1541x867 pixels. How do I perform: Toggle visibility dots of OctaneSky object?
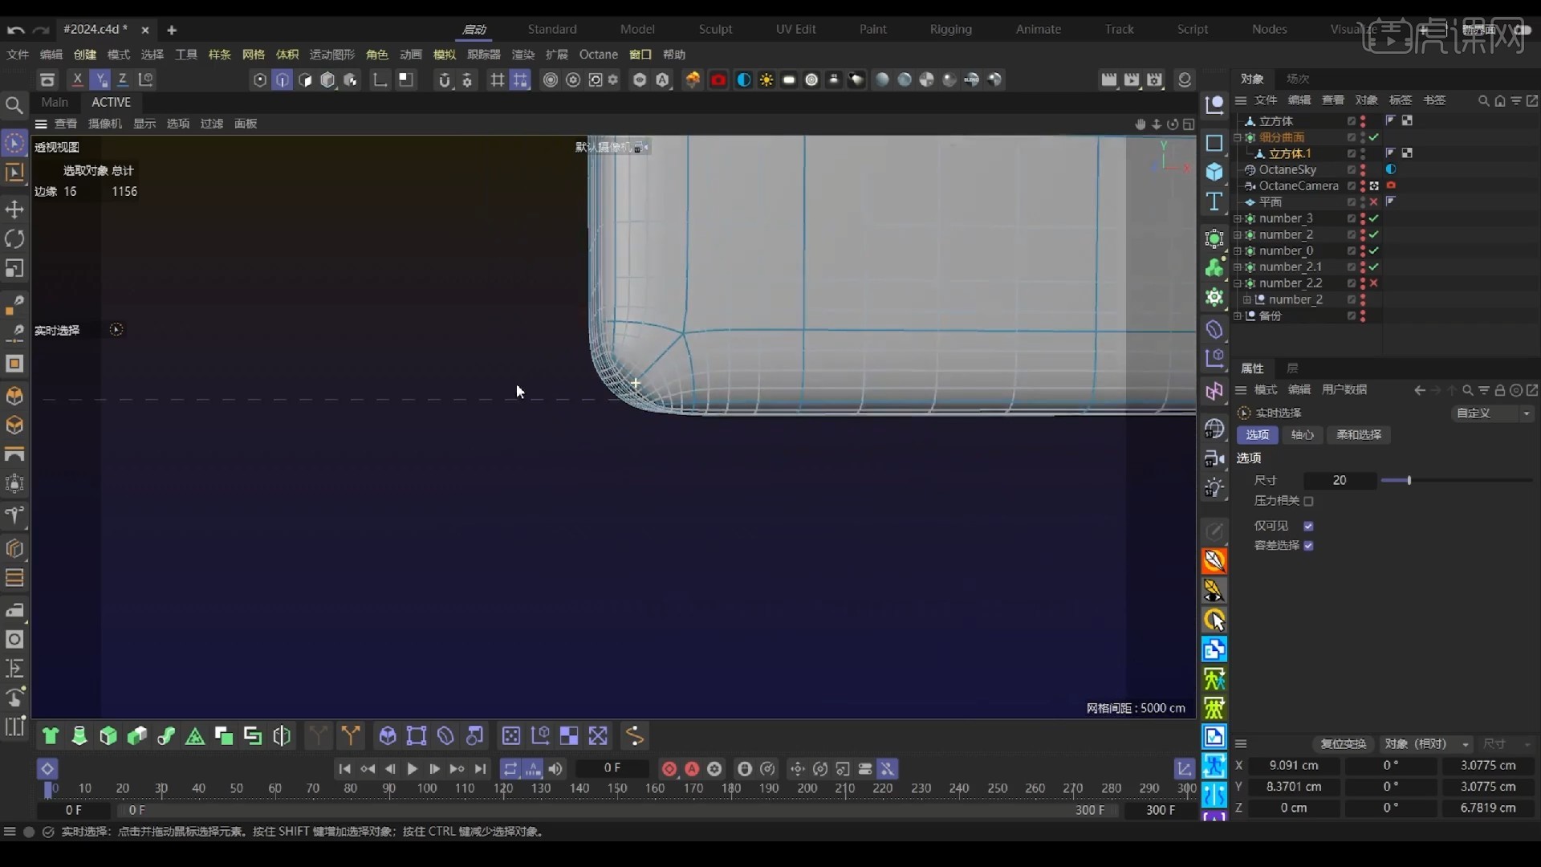(1363, 170)
